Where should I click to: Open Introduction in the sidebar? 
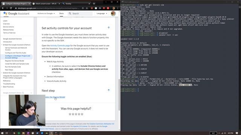pos(8,42)
